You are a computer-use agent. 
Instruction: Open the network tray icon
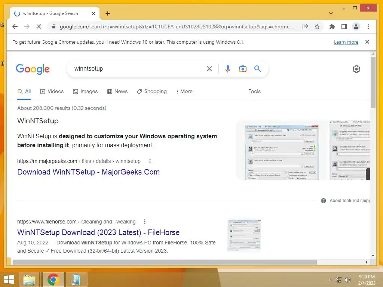(339, 280)
